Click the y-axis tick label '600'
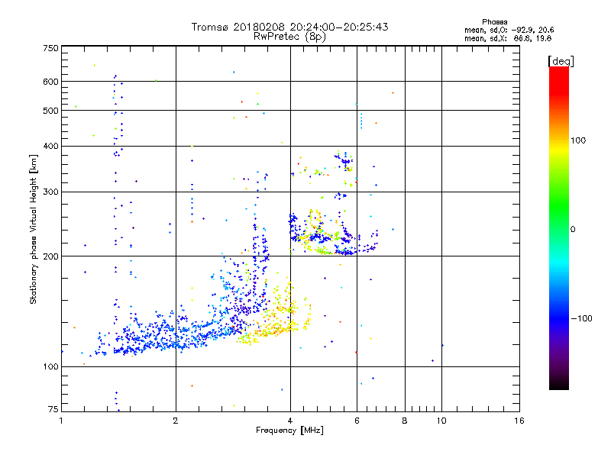 coord(50,82)
